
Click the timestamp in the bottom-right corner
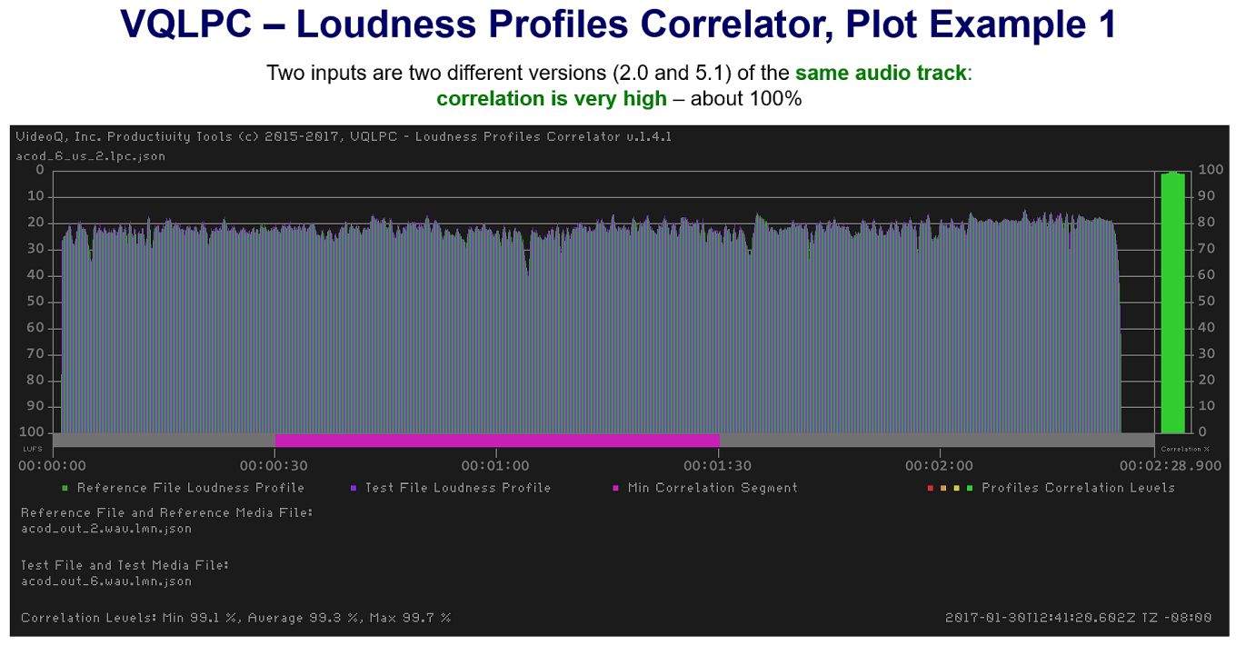(x=1078, y=618)
